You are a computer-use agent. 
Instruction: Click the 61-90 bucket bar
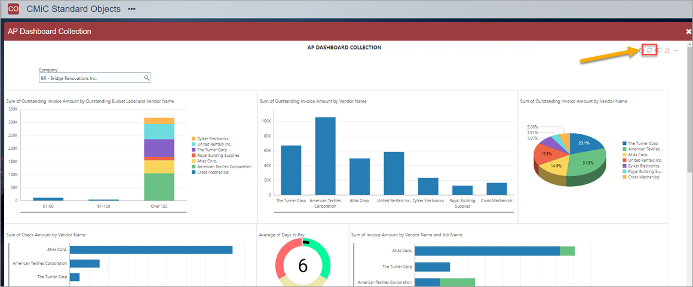coord(48,199)
